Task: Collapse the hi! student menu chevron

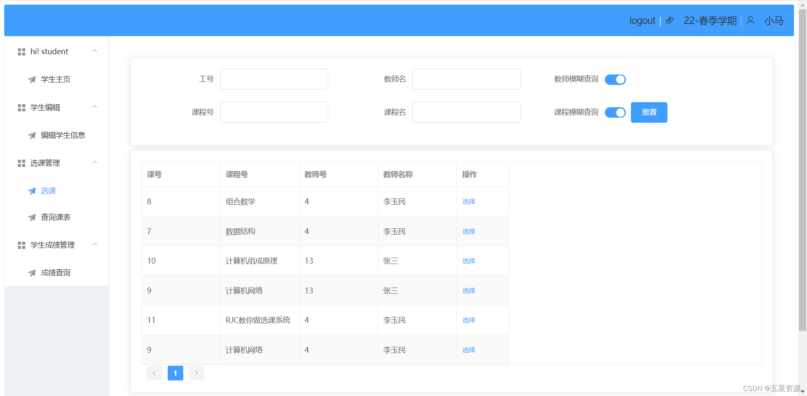Action: click(95, 51)
